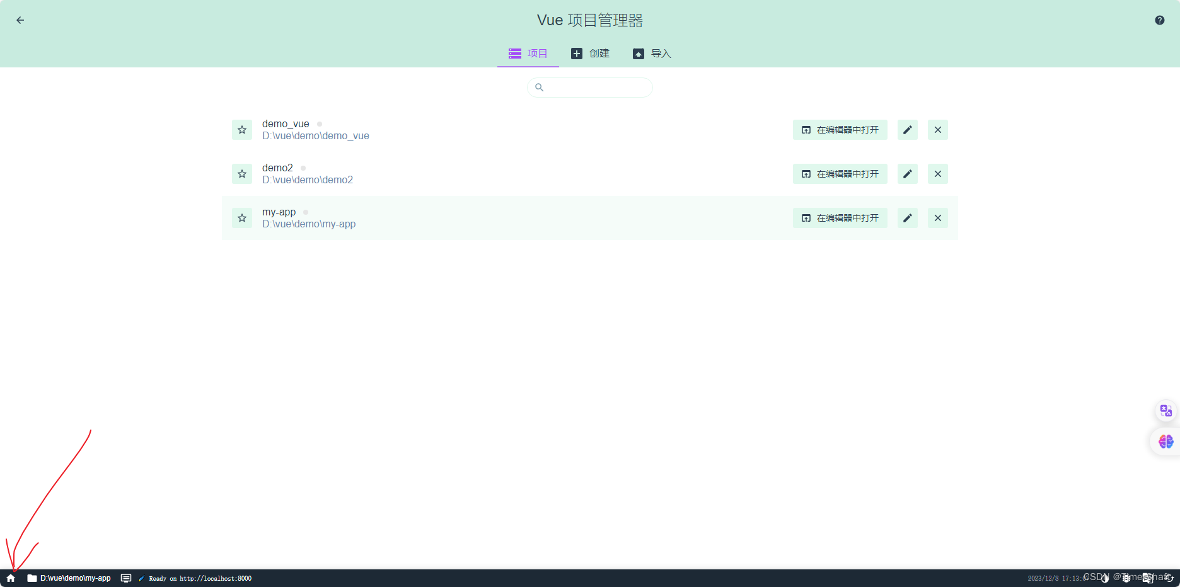Toggle the log panel icon in status bar

126,578
